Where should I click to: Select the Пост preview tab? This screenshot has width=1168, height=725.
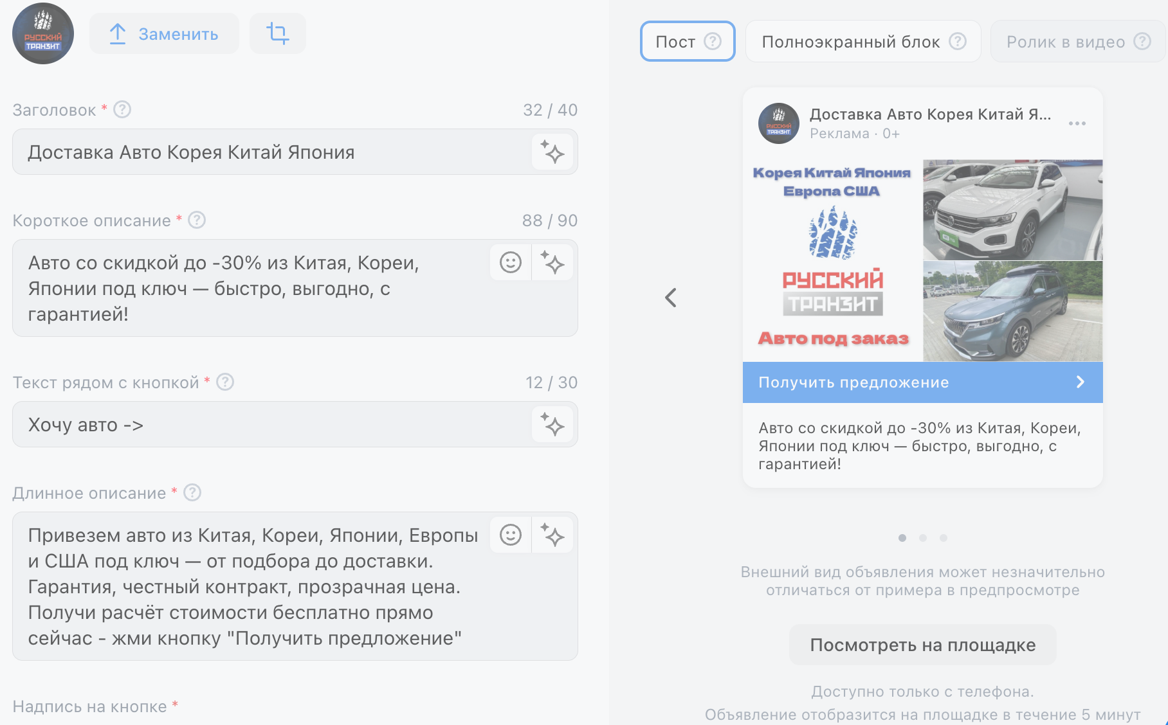pos(688,42)
